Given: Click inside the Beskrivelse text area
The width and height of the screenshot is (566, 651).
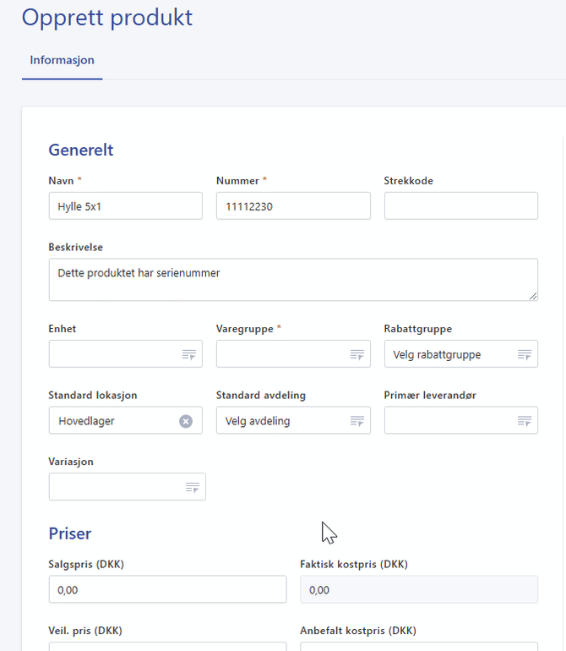Looking at the screenshot, I should coord(293,280).
